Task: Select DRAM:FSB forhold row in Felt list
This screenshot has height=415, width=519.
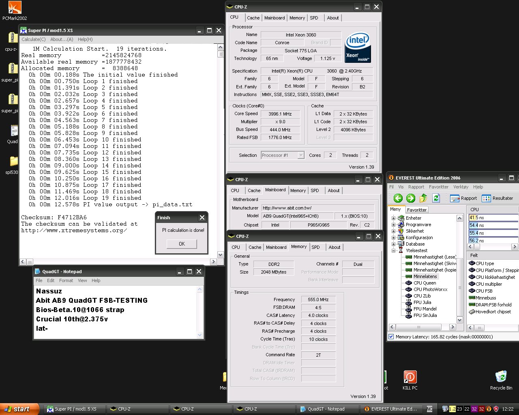Action: [490, 305]
